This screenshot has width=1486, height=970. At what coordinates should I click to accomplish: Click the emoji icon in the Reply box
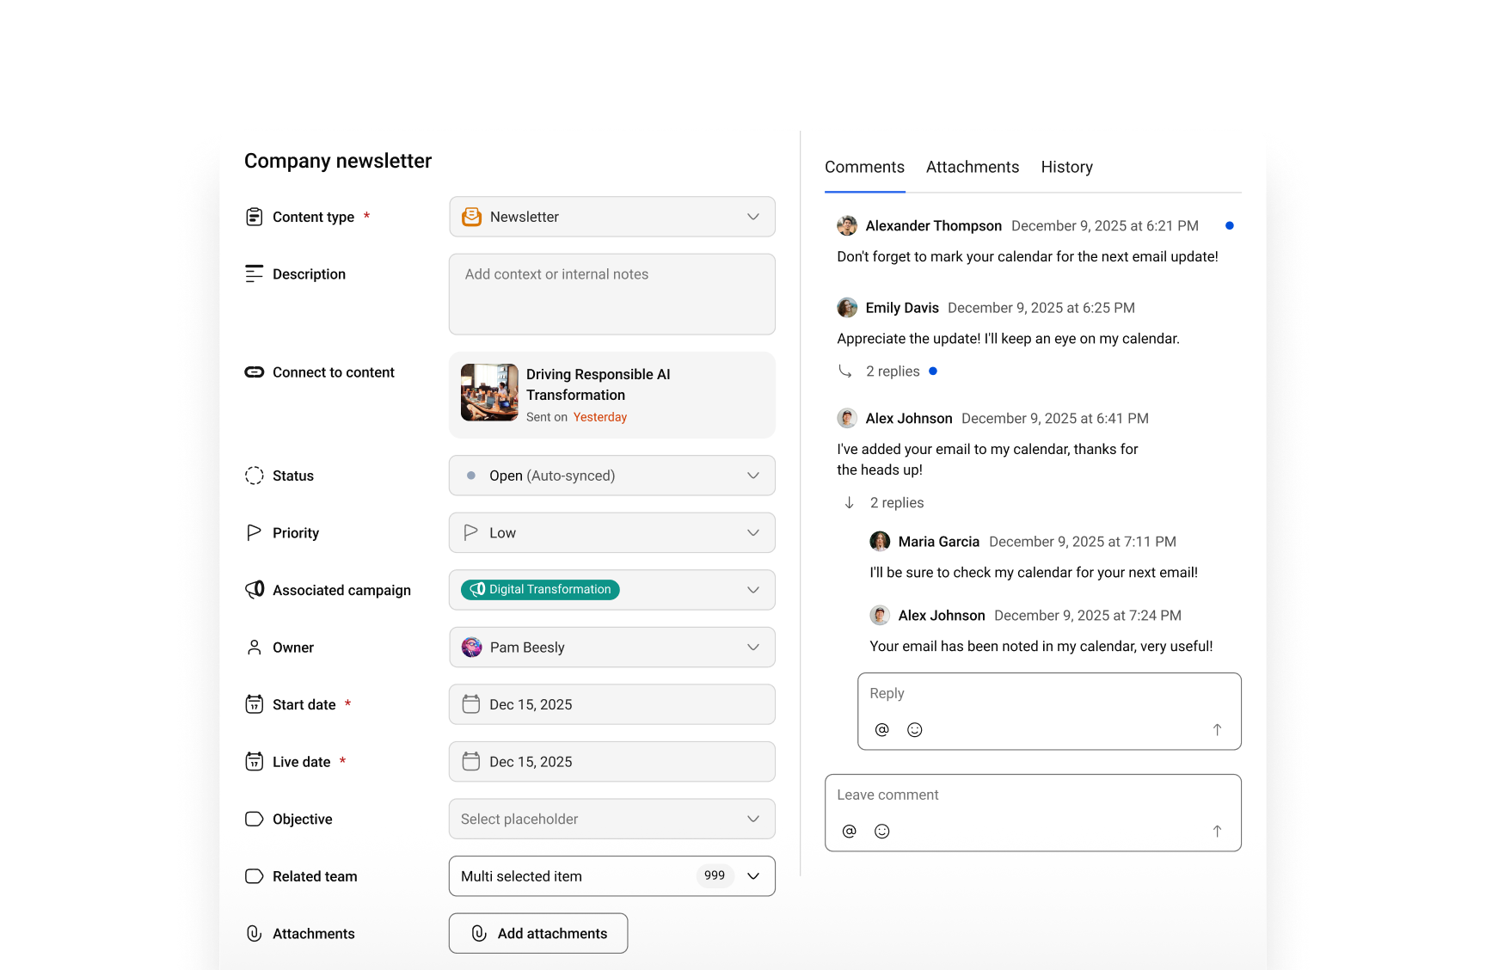[x=914, y=729]
